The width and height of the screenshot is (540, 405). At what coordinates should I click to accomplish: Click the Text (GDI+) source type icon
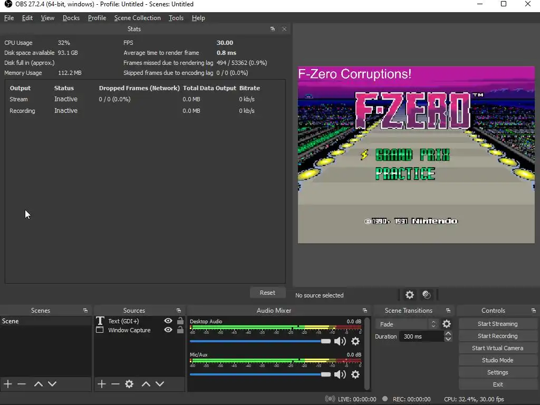[x=100, y=321]
